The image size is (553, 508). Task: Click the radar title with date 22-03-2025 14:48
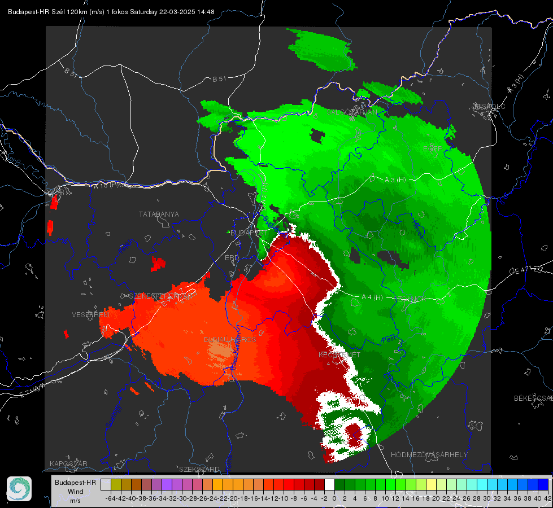(111, 12)
